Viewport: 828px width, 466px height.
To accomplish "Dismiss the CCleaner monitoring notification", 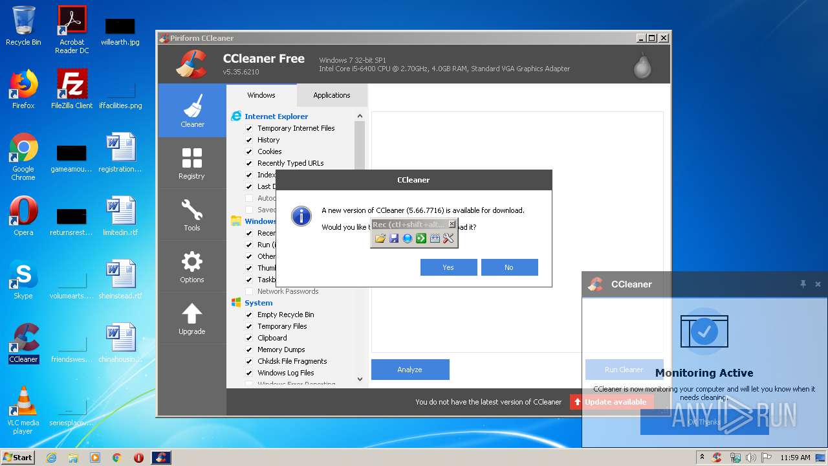I will pos(818,284).
